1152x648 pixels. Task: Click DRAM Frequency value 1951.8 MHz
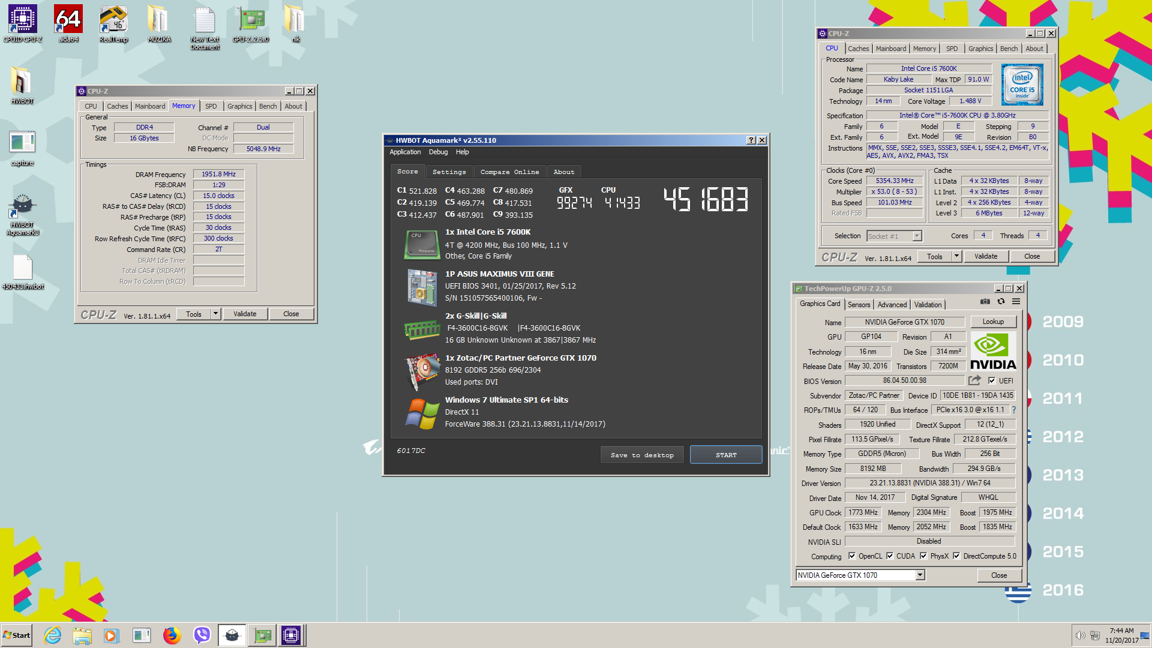(218, 174)
